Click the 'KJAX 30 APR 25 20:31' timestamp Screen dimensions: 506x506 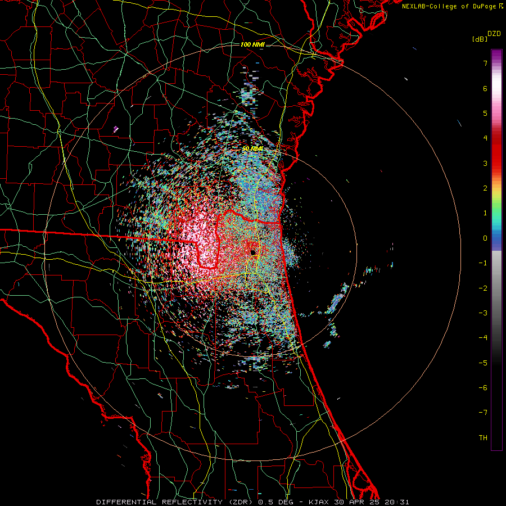[x=359, y=502]
